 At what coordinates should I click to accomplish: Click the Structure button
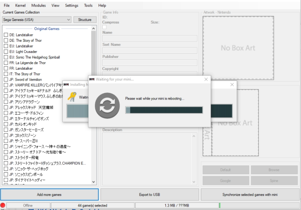(85, 20)
